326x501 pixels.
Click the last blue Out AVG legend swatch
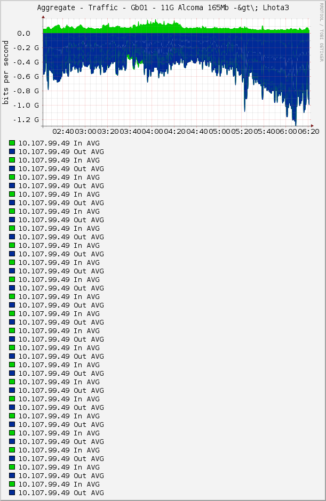point(12,492)
